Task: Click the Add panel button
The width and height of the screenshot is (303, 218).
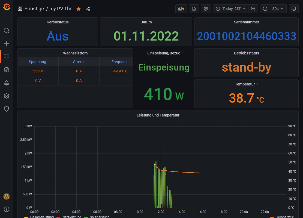Action: (x=181, y=9)
